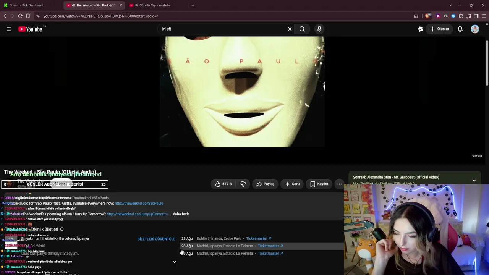Open the Oluştur create menu
Viewport: 489px width, 275px height.
(x=439, y=29)
